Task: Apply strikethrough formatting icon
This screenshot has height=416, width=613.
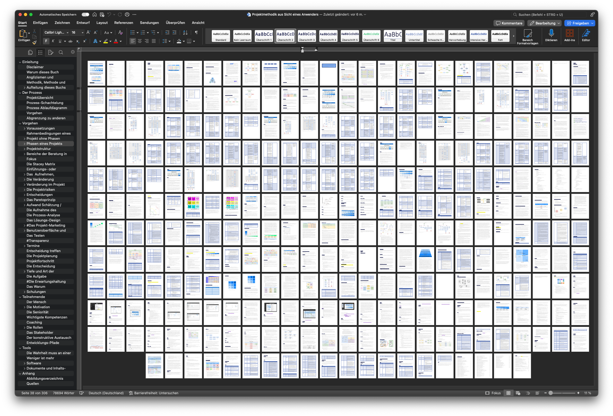Action: (70, 41)
